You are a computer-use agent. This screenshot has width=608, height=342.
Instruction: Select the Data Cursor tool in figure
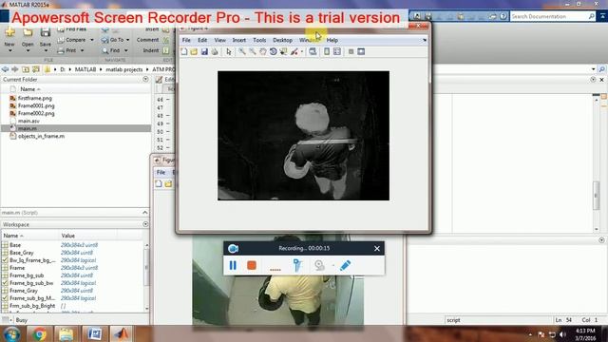(x=283, y=51)
